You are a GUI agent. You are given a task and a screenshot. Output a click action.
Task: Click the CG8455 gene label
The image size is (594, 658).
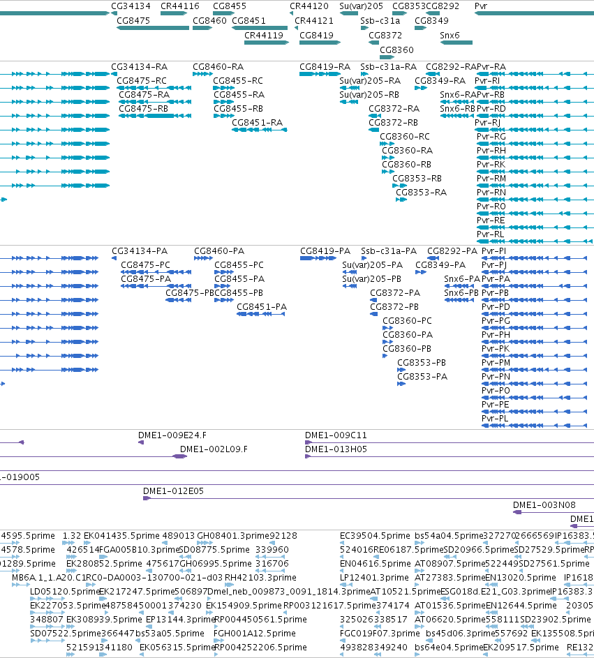point(230,6)
